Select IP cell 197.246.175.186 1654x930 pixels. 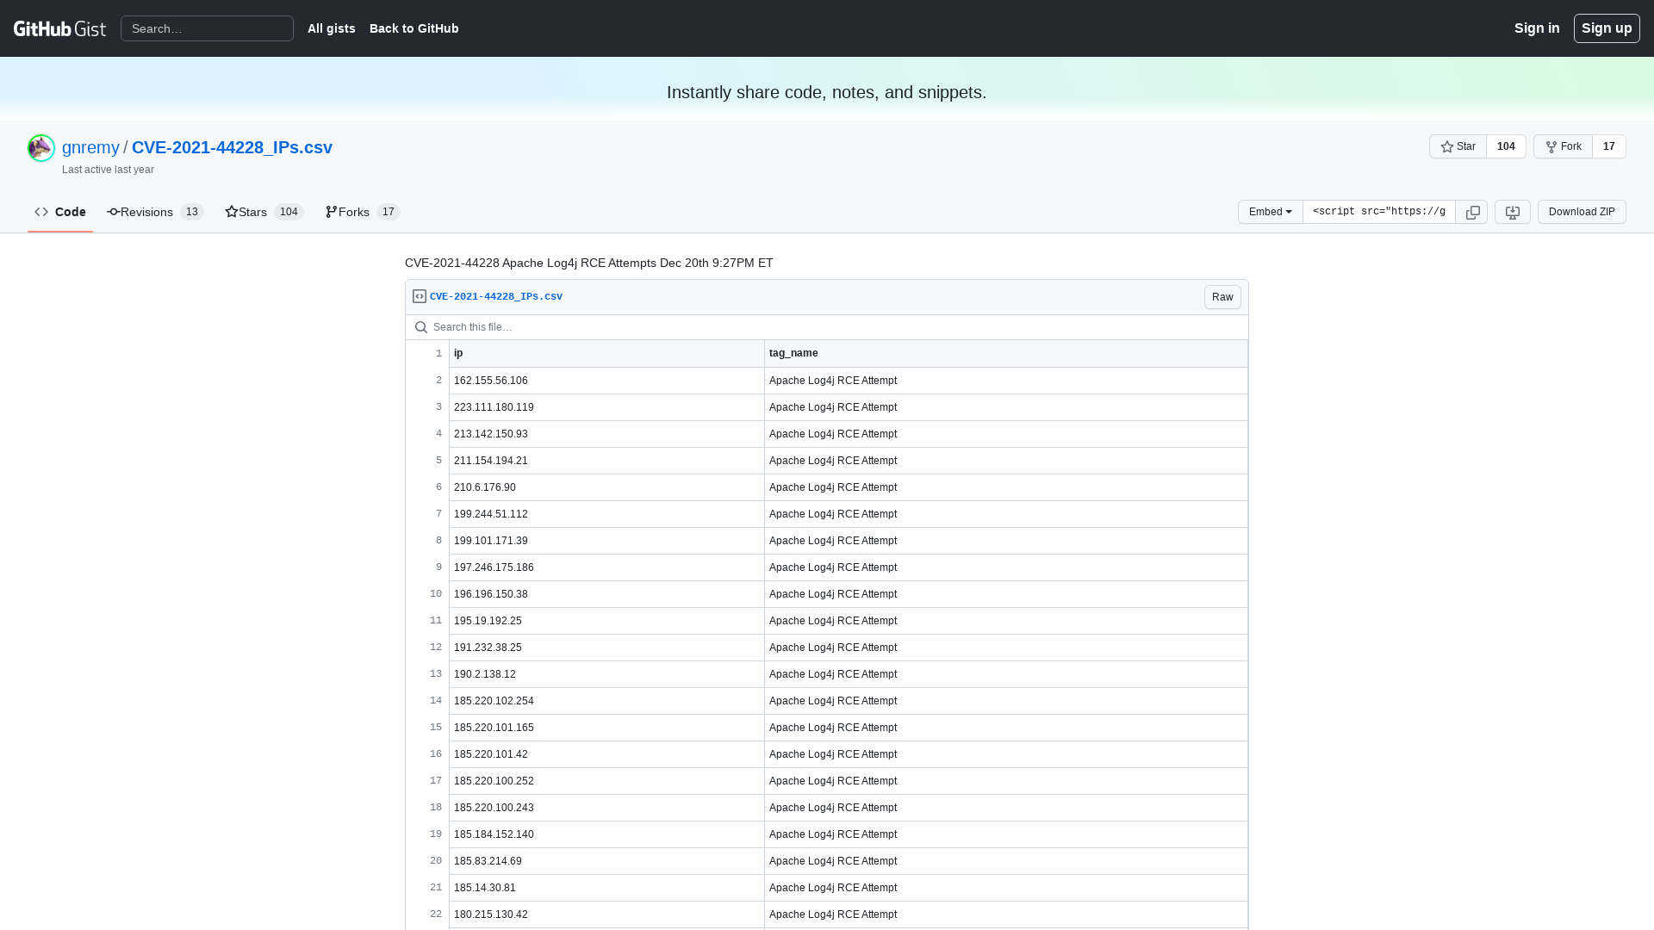click(606, 567)
